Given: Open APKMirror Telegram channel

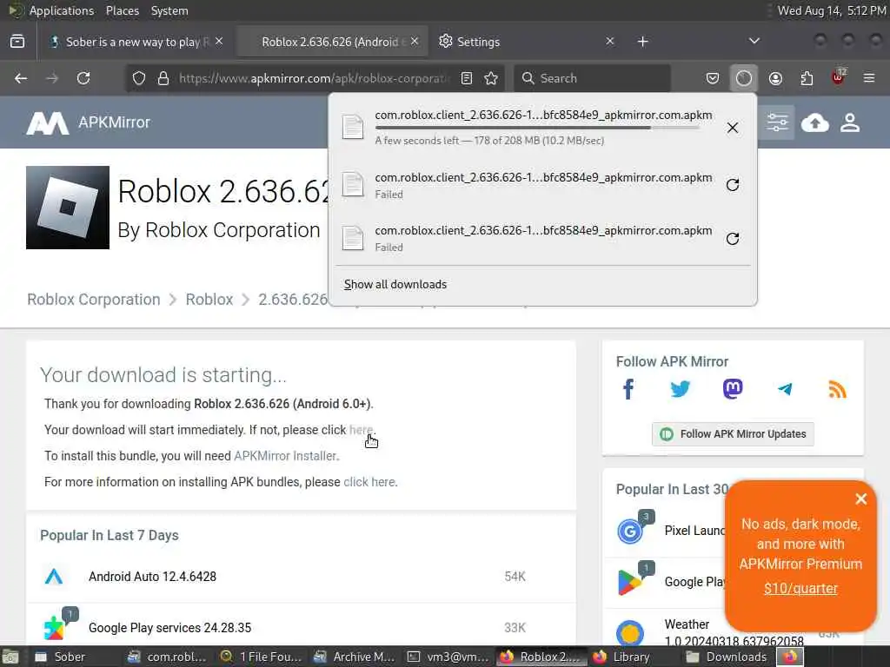Looking at the screenshot, I should click(x=785, y=389).
